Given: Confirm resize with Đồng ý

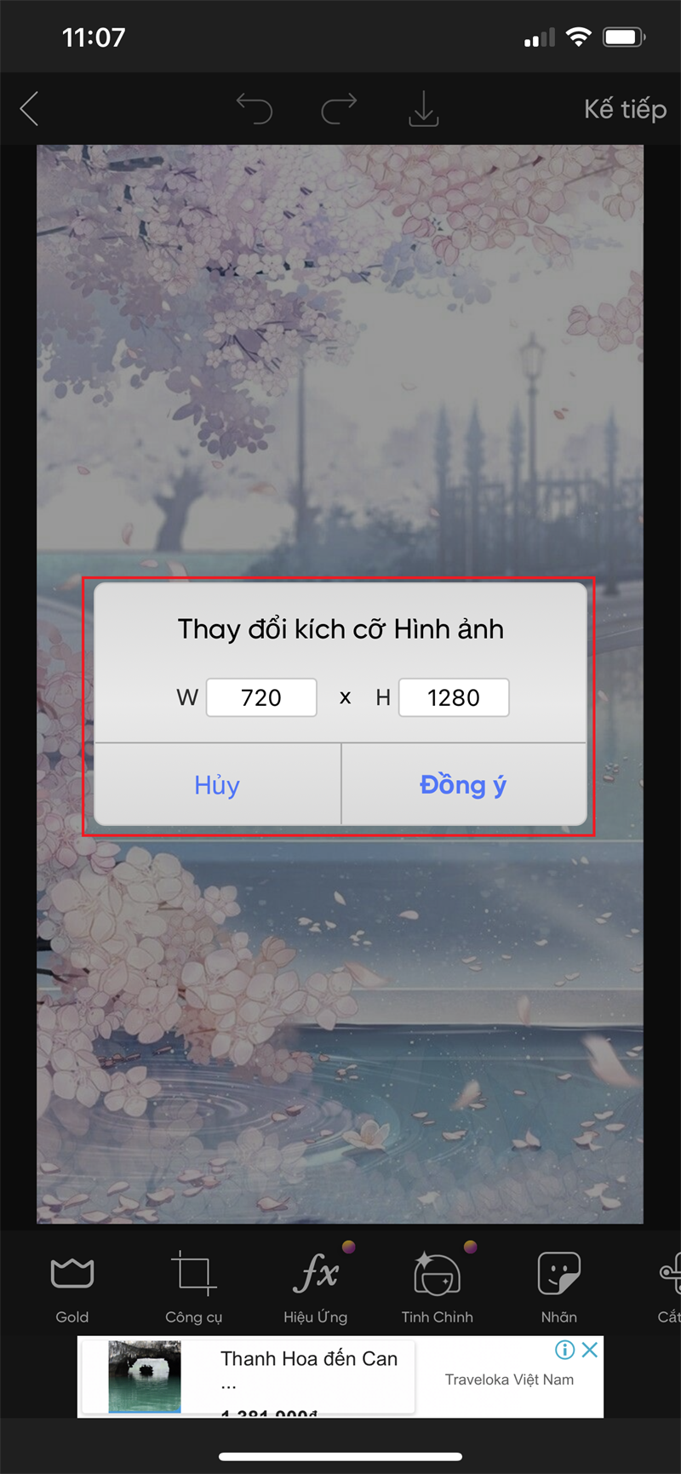Looking at the screenshot, I should [x=463, y=784].
